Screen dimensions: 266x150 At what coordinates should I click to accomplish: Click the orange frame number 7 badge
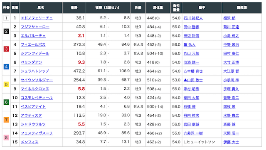click(x=6, y=120)
